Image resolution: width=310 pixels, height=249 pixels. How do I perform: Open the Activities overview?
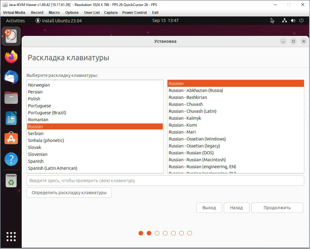pos(15,20)
